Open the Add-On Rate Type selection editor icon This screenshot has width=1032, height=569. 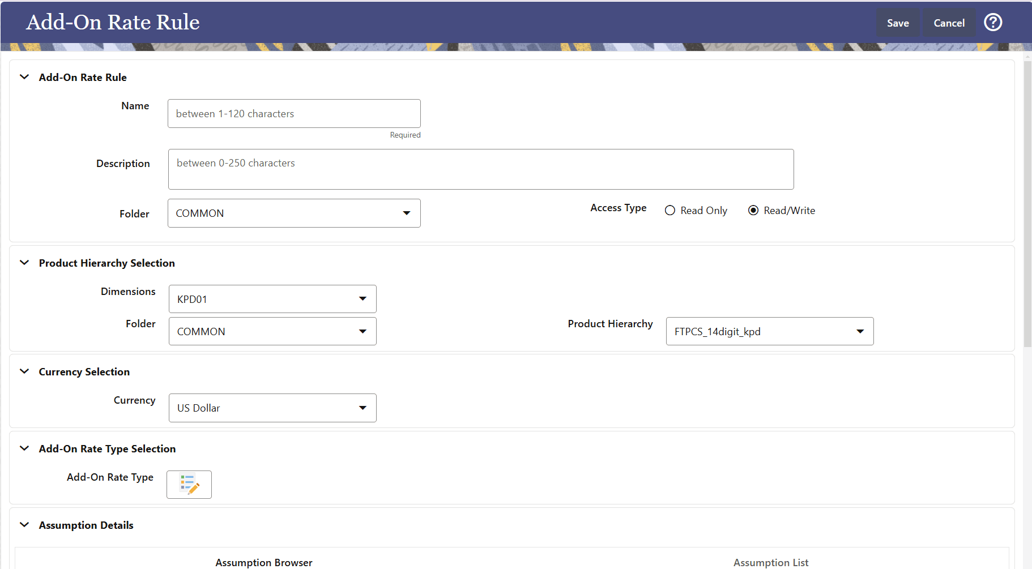[x=189, y=485]
